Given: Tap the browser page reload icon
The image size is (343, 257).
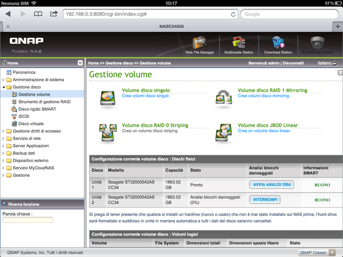Looking at the screenshot, I should (233, 14).
